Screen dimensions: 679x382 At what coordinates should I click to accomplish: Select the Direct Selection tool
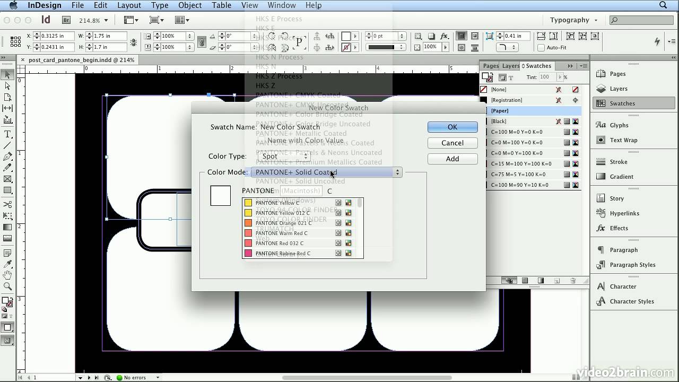[x=7, y=86]
